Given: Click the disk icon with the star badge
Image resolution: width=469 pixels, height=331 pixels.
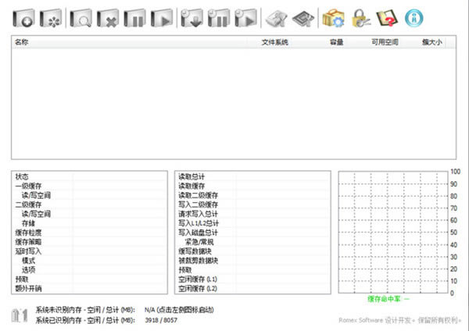Looking at the screenshot, I should coord(52,16).
